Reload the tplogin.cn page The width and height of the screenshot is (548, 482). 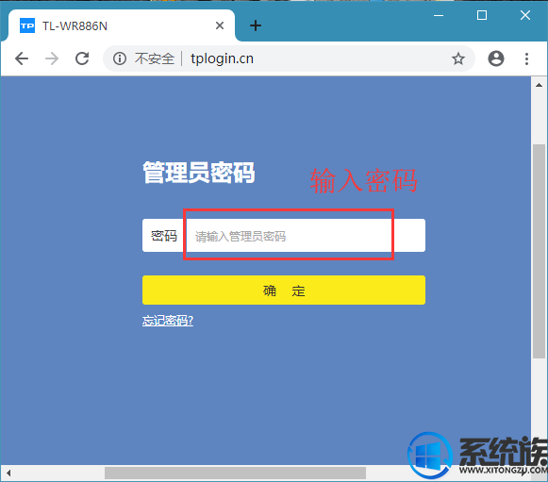(x=82, y=58)
